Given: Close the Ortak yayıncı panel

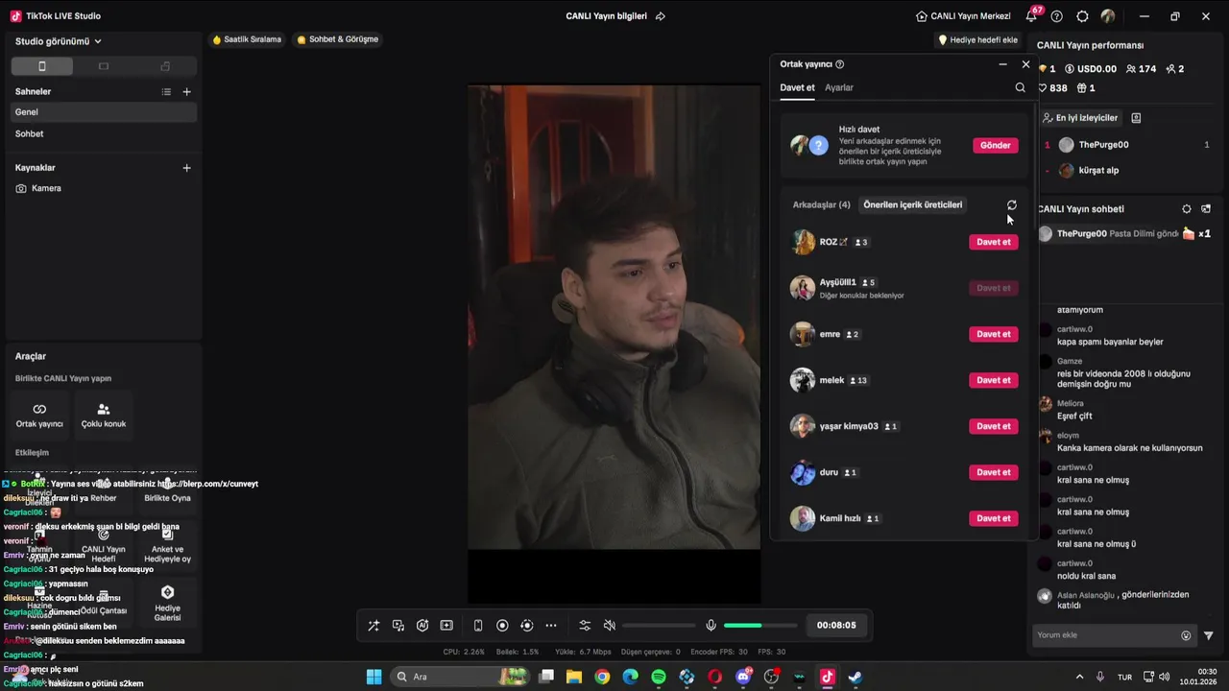Looking at the screenshot, I should click(x=1025, y=64).
